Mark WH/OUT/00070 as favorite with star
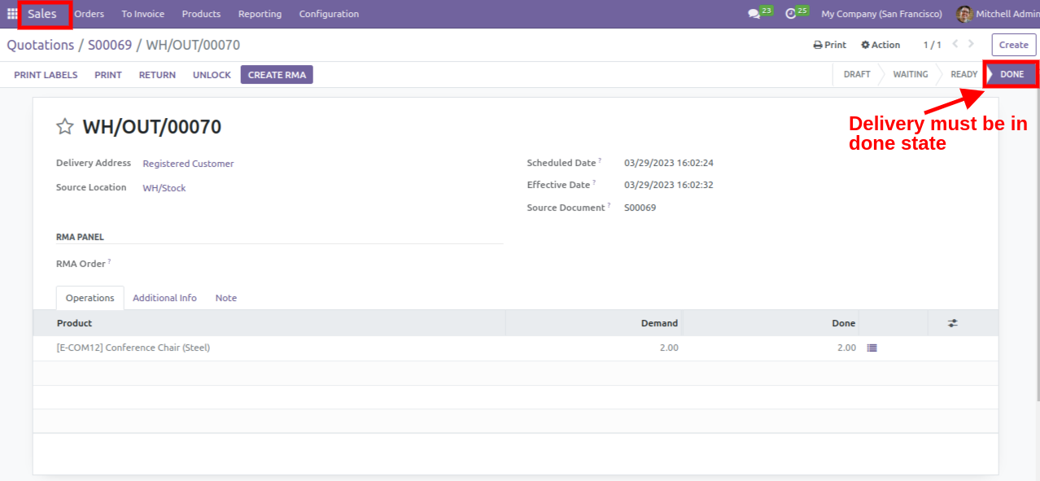 [65, 127]
